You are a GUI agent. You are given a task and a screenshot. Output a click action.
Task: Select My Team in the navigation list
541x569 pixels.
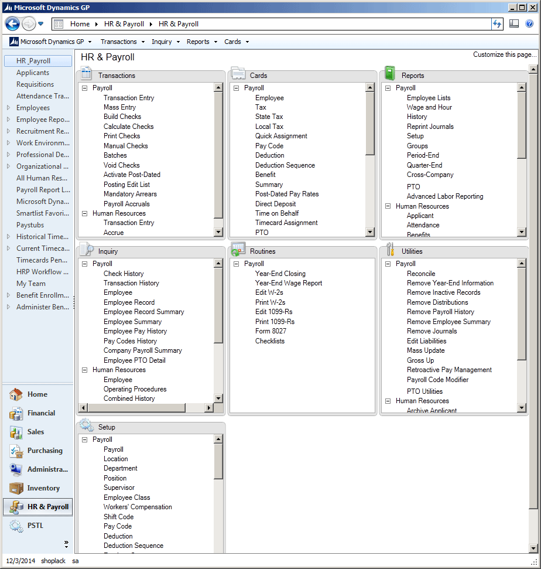(x=31, y=284)
